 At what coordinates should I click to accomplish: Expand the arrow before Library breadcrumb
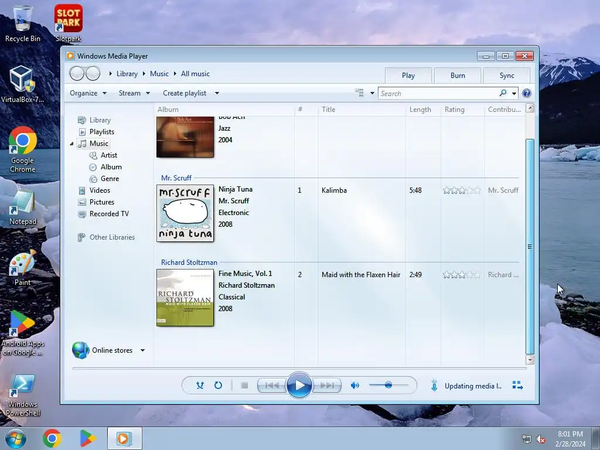point(110,73)
